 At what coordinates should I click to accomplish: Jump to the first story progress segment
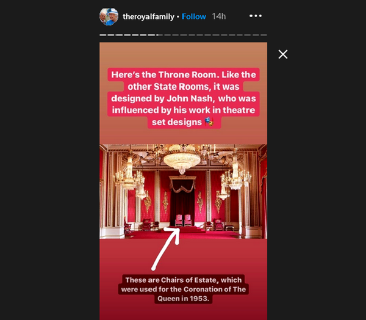pyautogui.click(x=103, y=35)
